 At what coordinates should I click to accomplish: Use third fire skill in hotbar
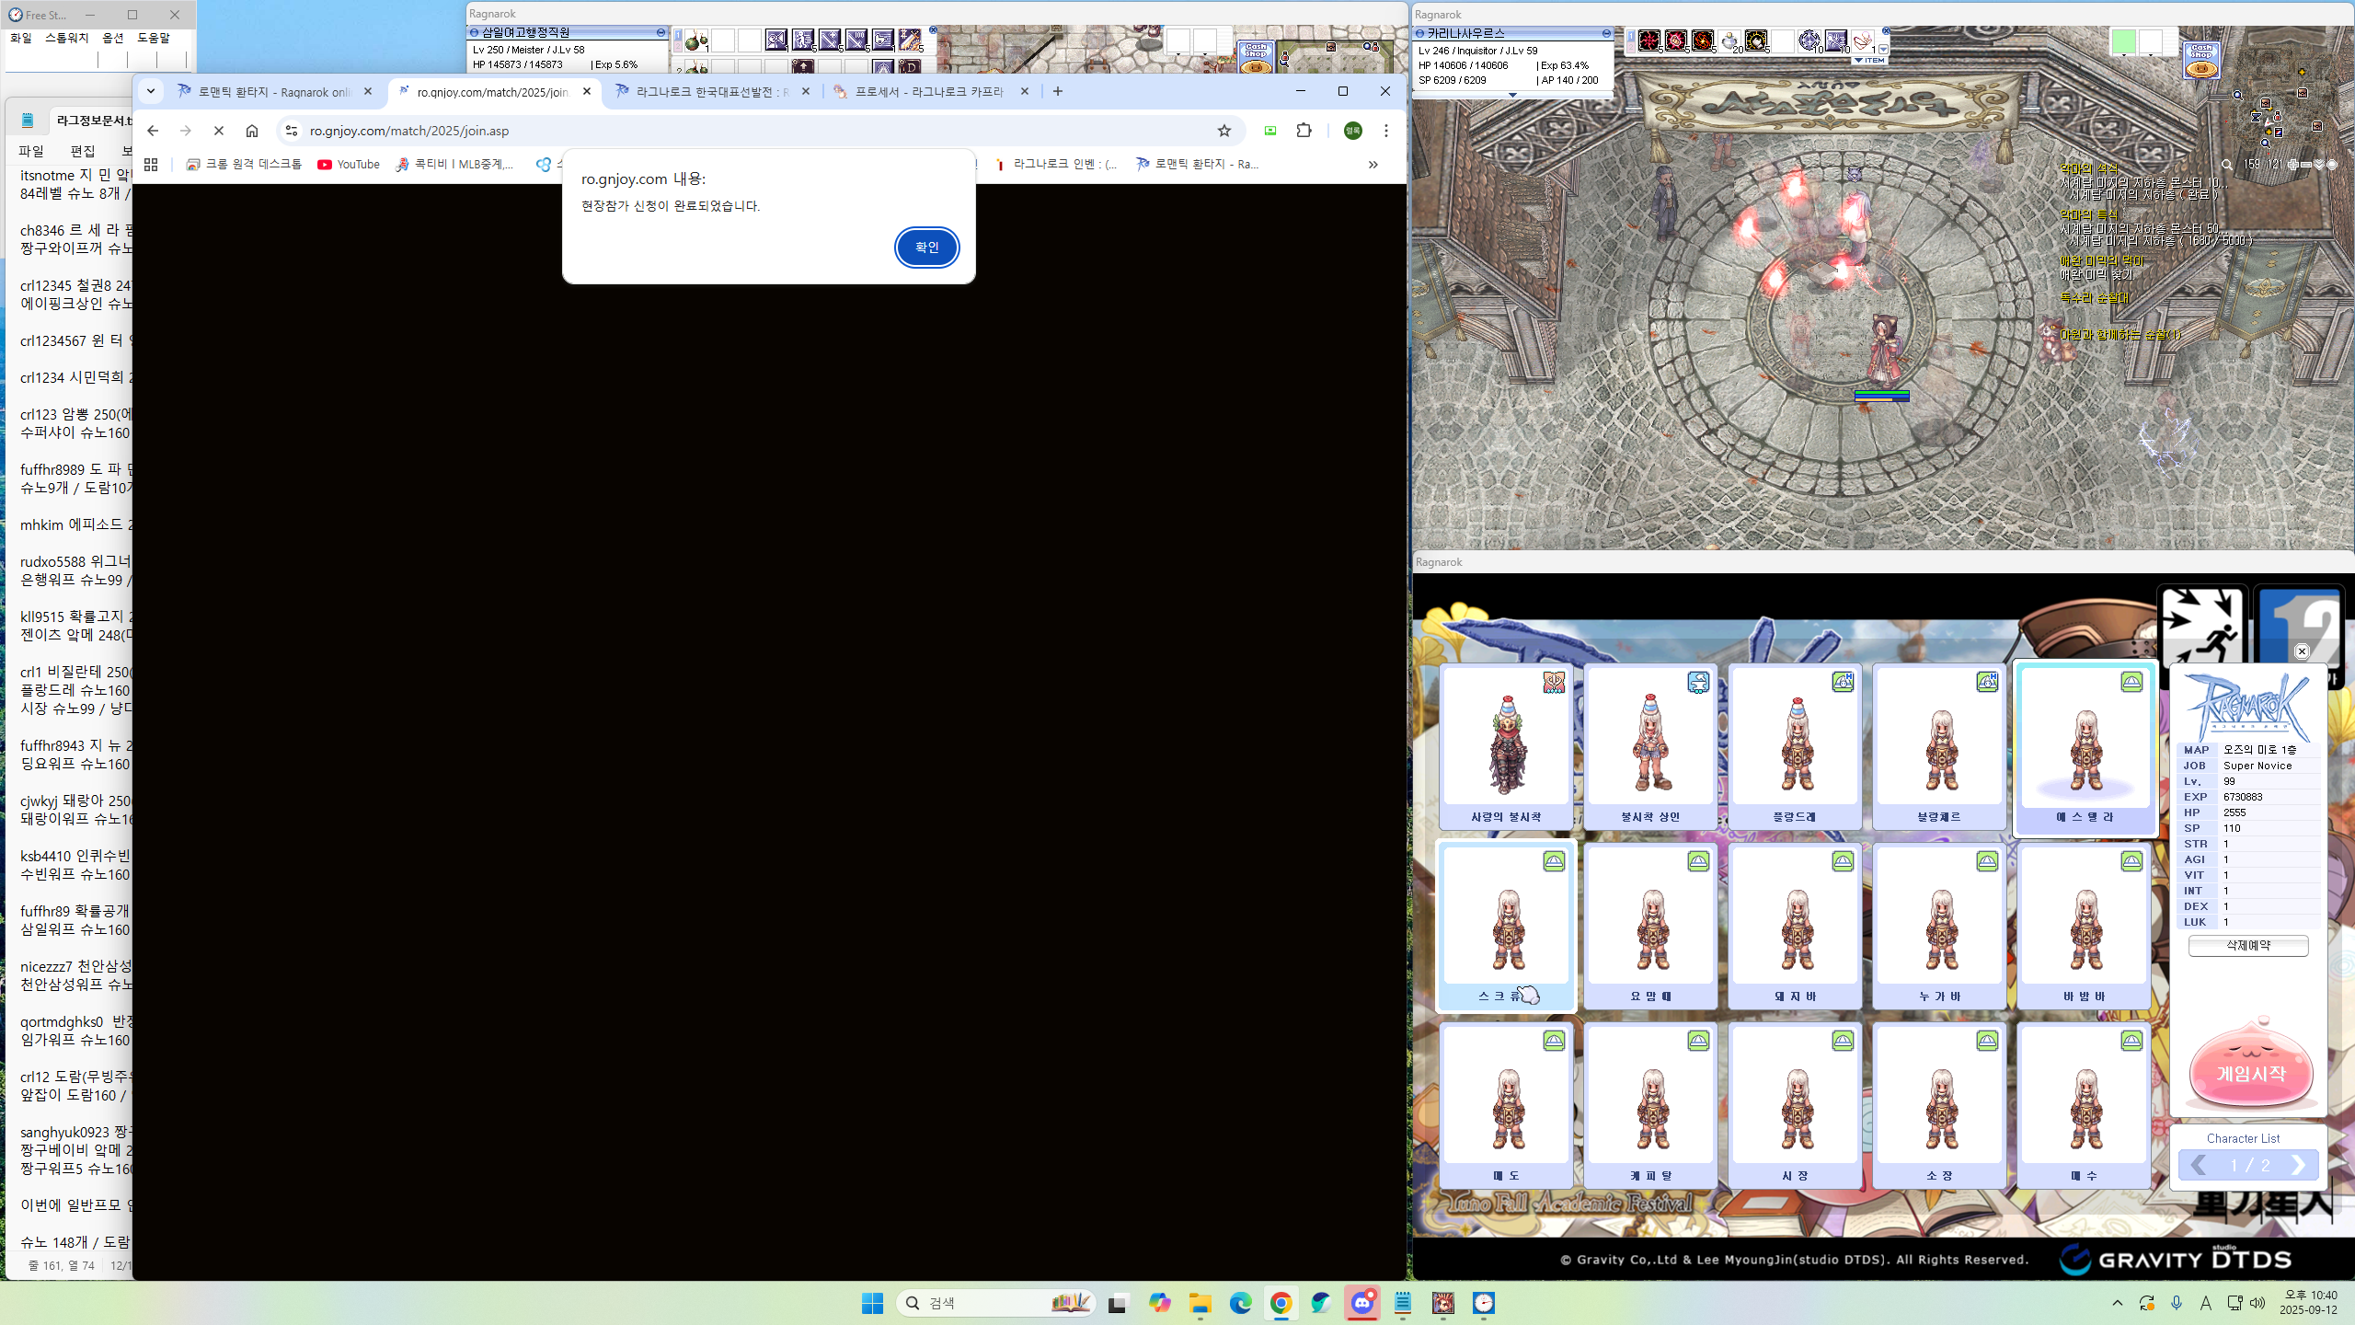[x=1703, y=40]
